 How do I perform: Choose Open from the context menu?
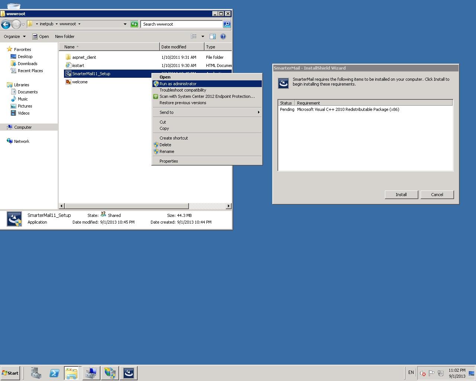point(207,77)
